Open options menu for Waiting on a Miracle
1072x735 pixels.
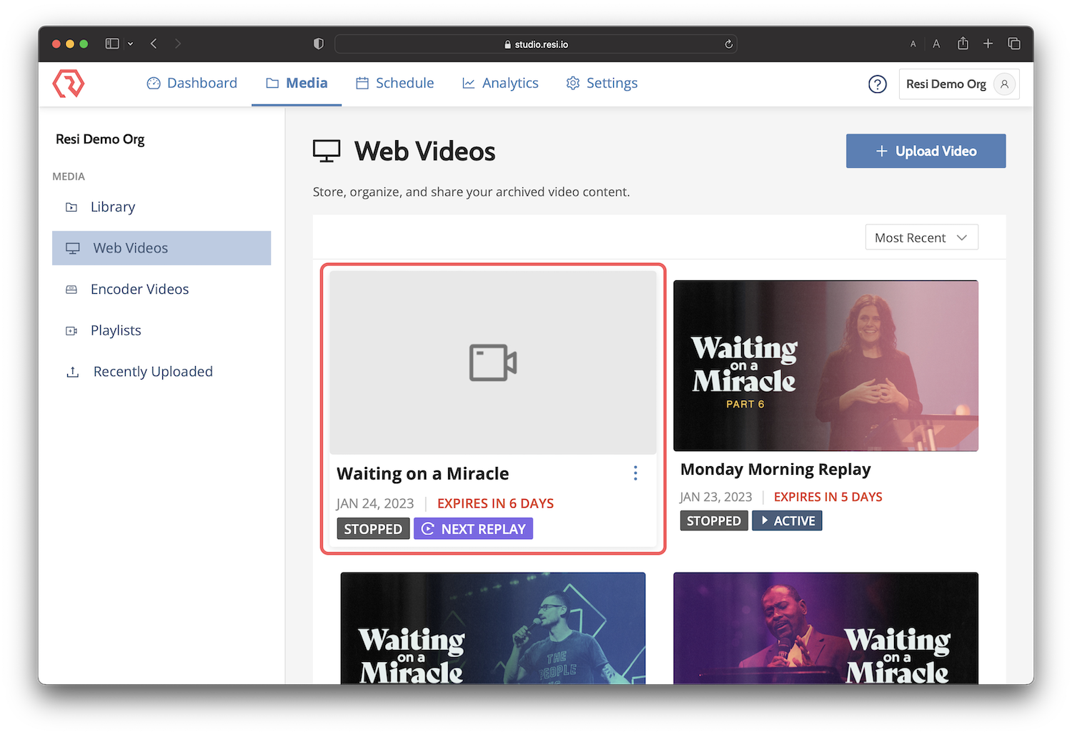point(635,473)
